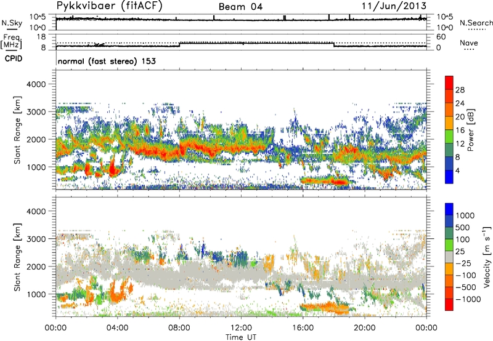Viewport: 493px width, 341px height.
Task: Click the '12:00' time tick label
Action: (x=241, y=328)
